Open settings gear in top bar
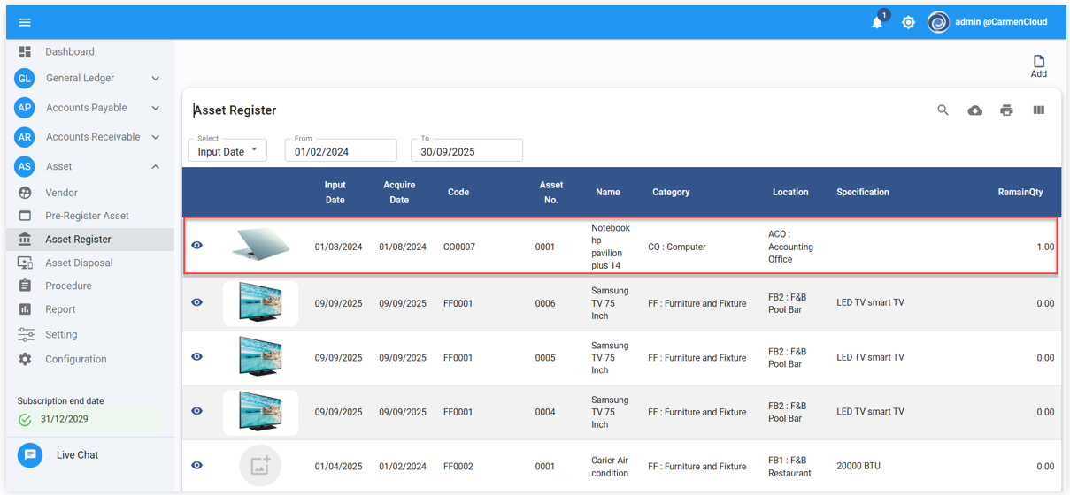Image resolution: width=1070 pixels, height=495 pixels. (908, 22)
